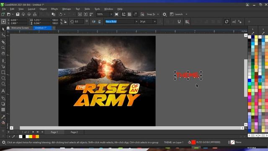This screenshot has height=151, width=268.
Task: Open the font size dropdown arrow
Action: [x=155, y=21]
